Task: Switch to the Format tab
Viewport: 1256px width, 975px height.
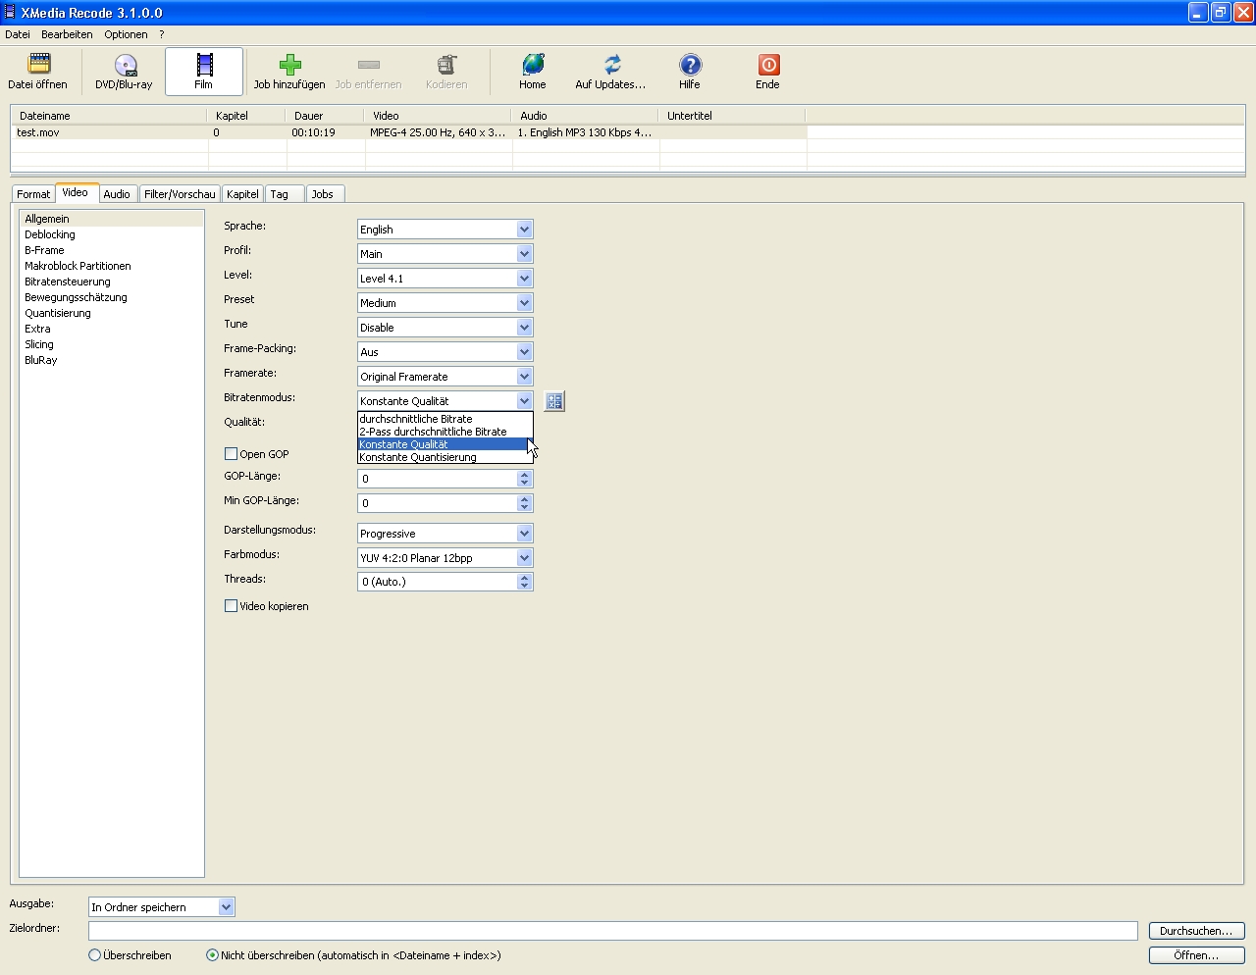Action: tap(33, 194)
